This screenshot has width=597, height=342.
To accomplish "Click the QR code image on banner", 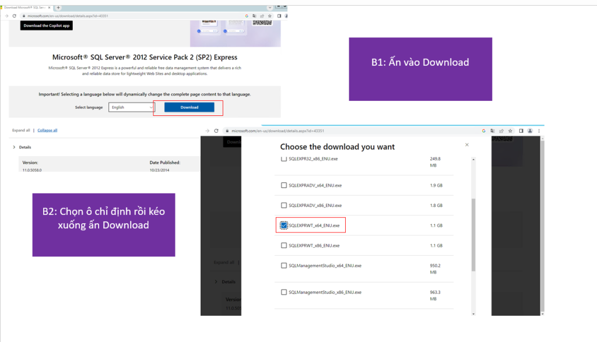I will (262, 23).
